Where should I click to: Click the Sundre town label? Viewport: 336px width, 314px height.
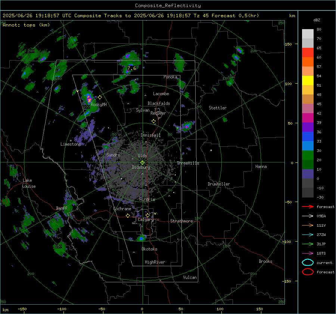coord(113,155)
